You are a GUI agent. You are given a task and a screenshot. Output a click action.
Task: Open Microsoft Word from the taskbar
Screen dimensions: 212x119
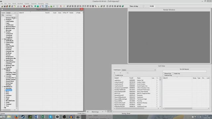pos(36,117)
